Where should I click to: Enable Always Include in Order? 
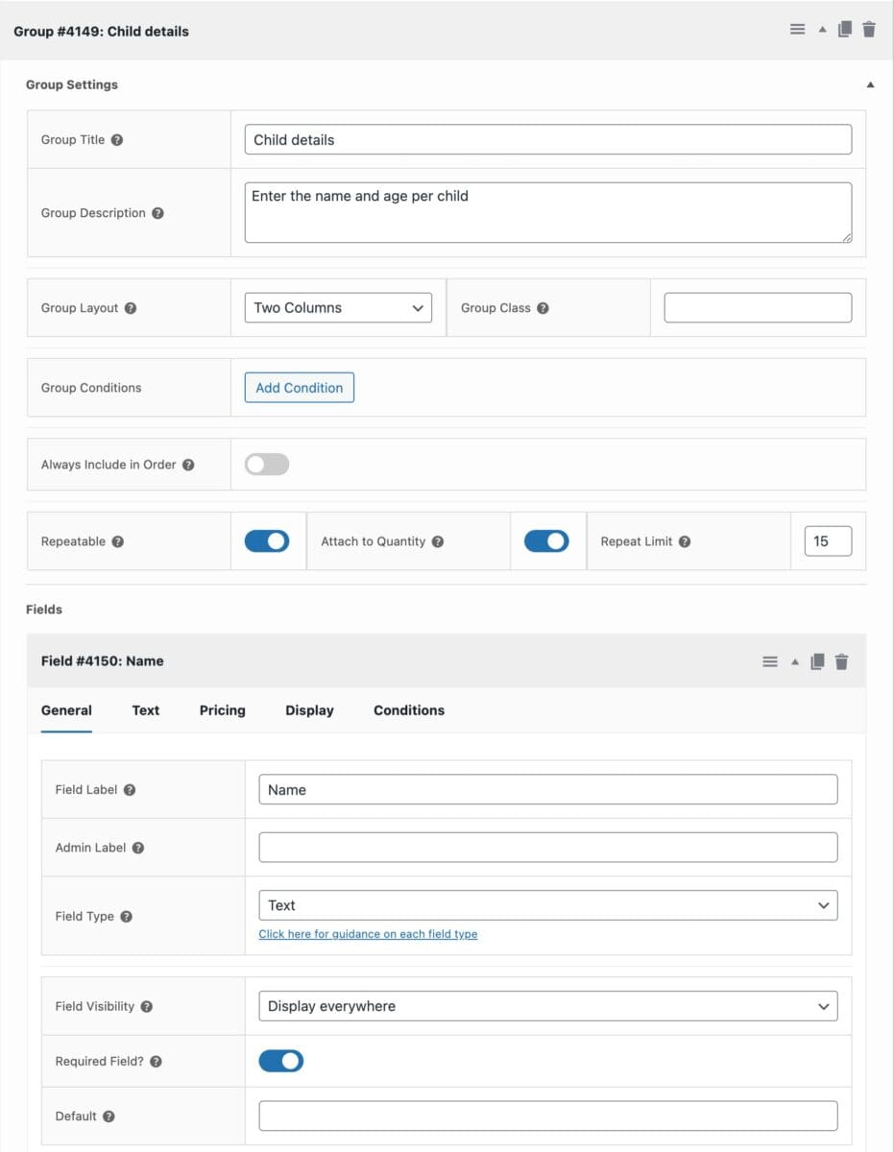[x=266, y=464]
